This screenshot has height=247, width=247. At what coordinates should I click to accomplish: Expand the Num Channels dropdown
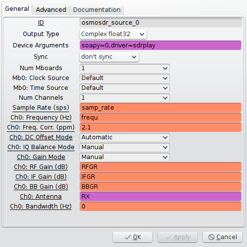pyautogui.click(x=124, y=98)
